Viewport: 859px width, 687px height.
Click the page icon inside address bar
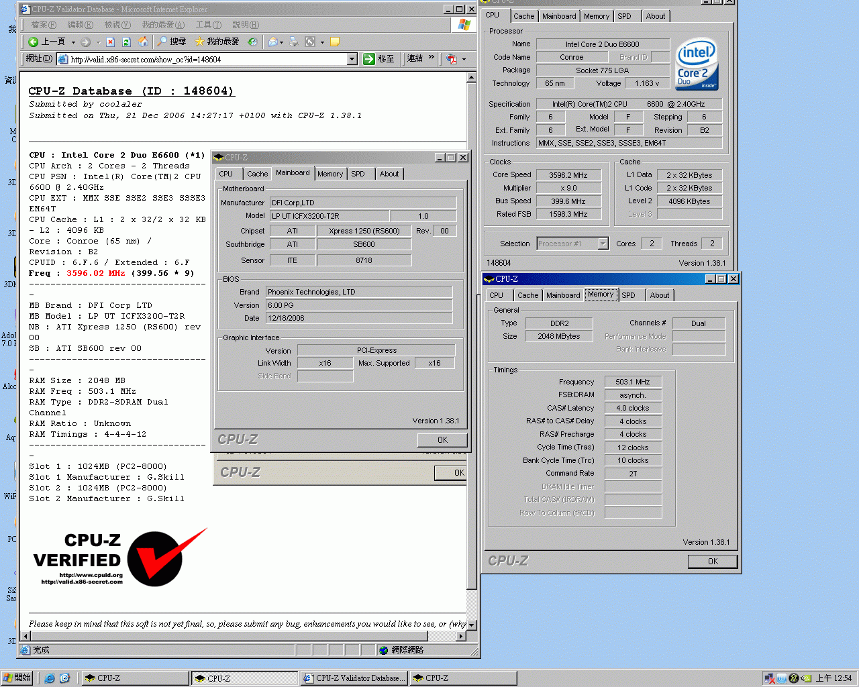tap(64, 59)
